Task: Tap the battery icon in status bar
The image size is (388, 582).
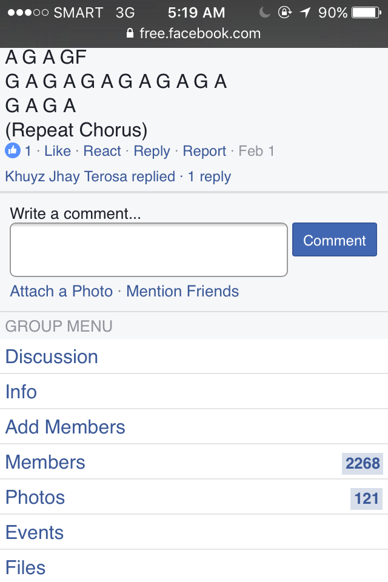Action: click(366, 13)
